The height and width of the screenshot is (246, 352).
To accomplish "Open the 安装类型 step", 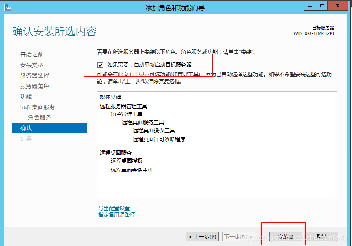I will point(32,65).
